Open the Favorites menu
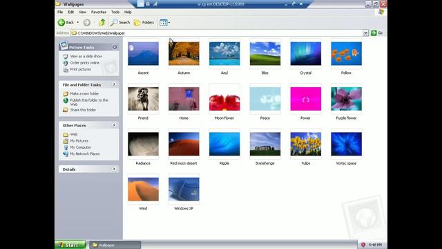The width and height of the screenshot is (442, 249). click(x=98, y=12)
